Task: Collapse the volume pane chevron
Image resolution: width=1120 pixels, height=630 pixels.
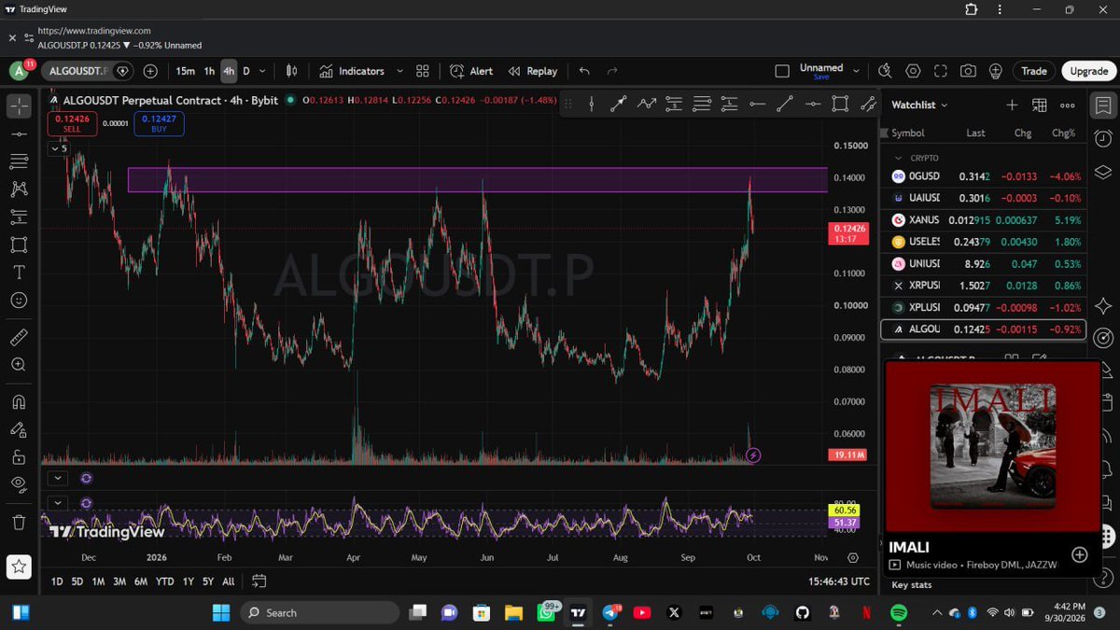Action: coord(59,478)
